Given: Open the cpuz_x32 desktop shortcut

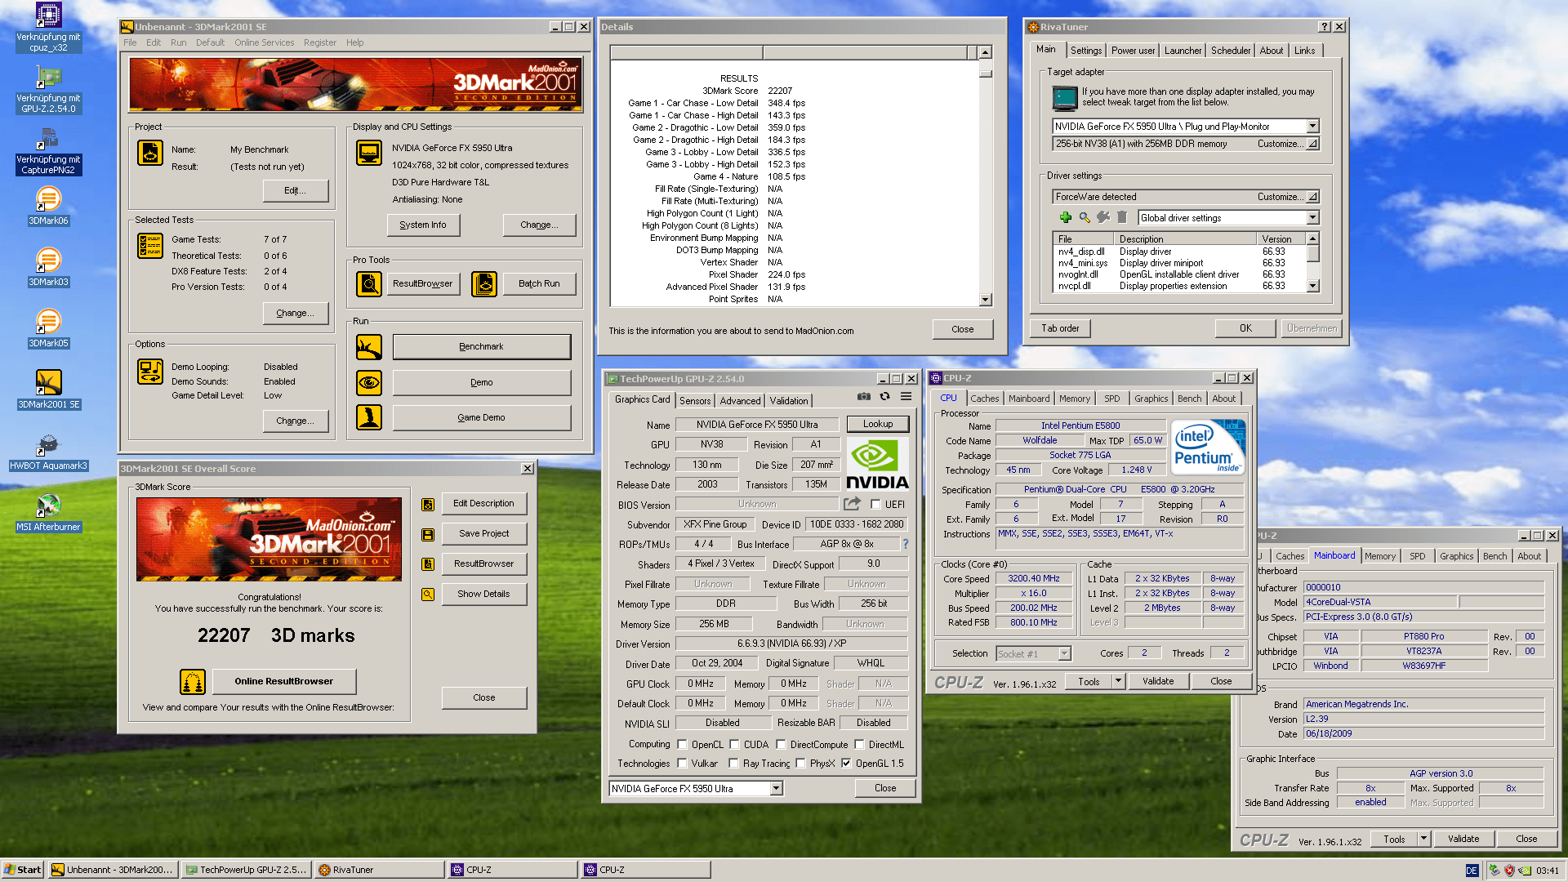Looking at the screenshot, I should point(48,27).
